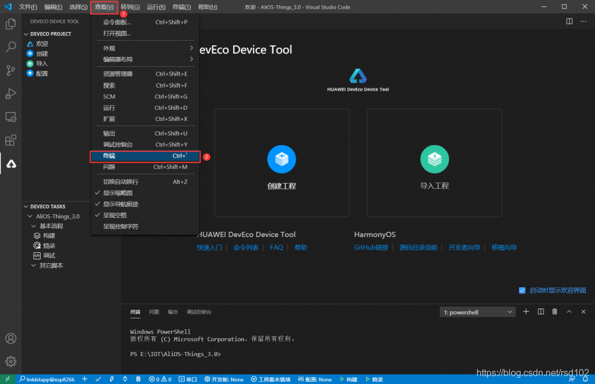Open the FAQ link
Image resolution: width=595 pixels, height=384 pixels.
[x=276, y=247]
